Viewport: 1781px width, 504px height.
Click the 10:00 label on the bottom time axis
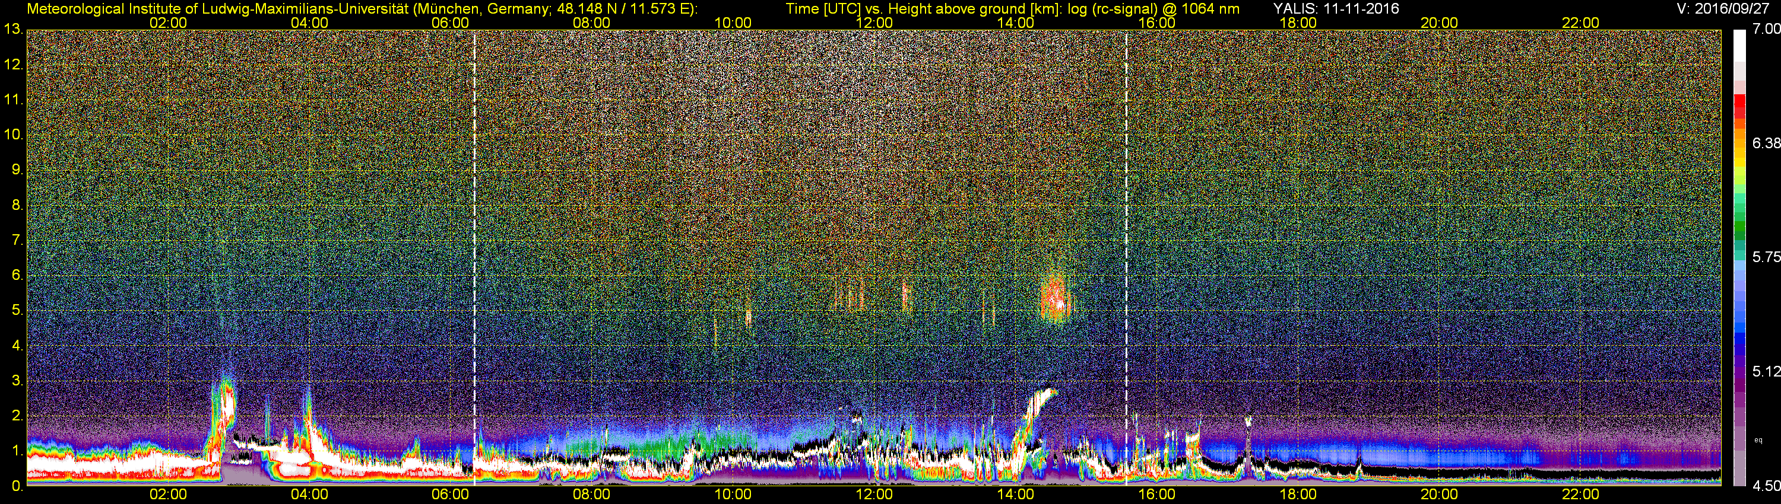tap(733, 495)
